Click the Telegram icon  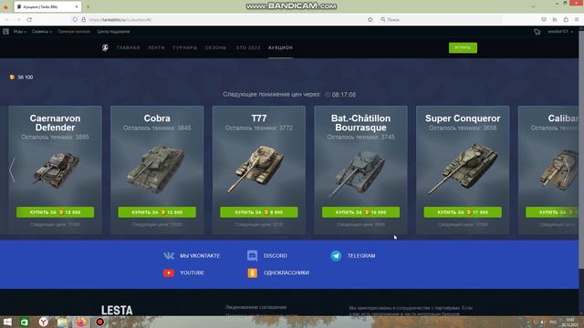[336, 256]
